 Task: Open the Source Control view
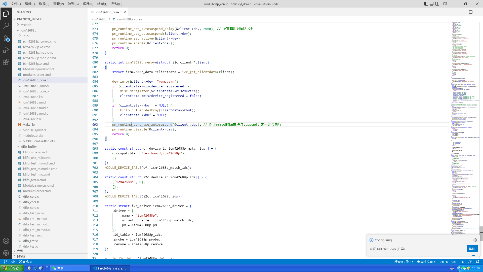pyautogui.click(x=6, y=38)
